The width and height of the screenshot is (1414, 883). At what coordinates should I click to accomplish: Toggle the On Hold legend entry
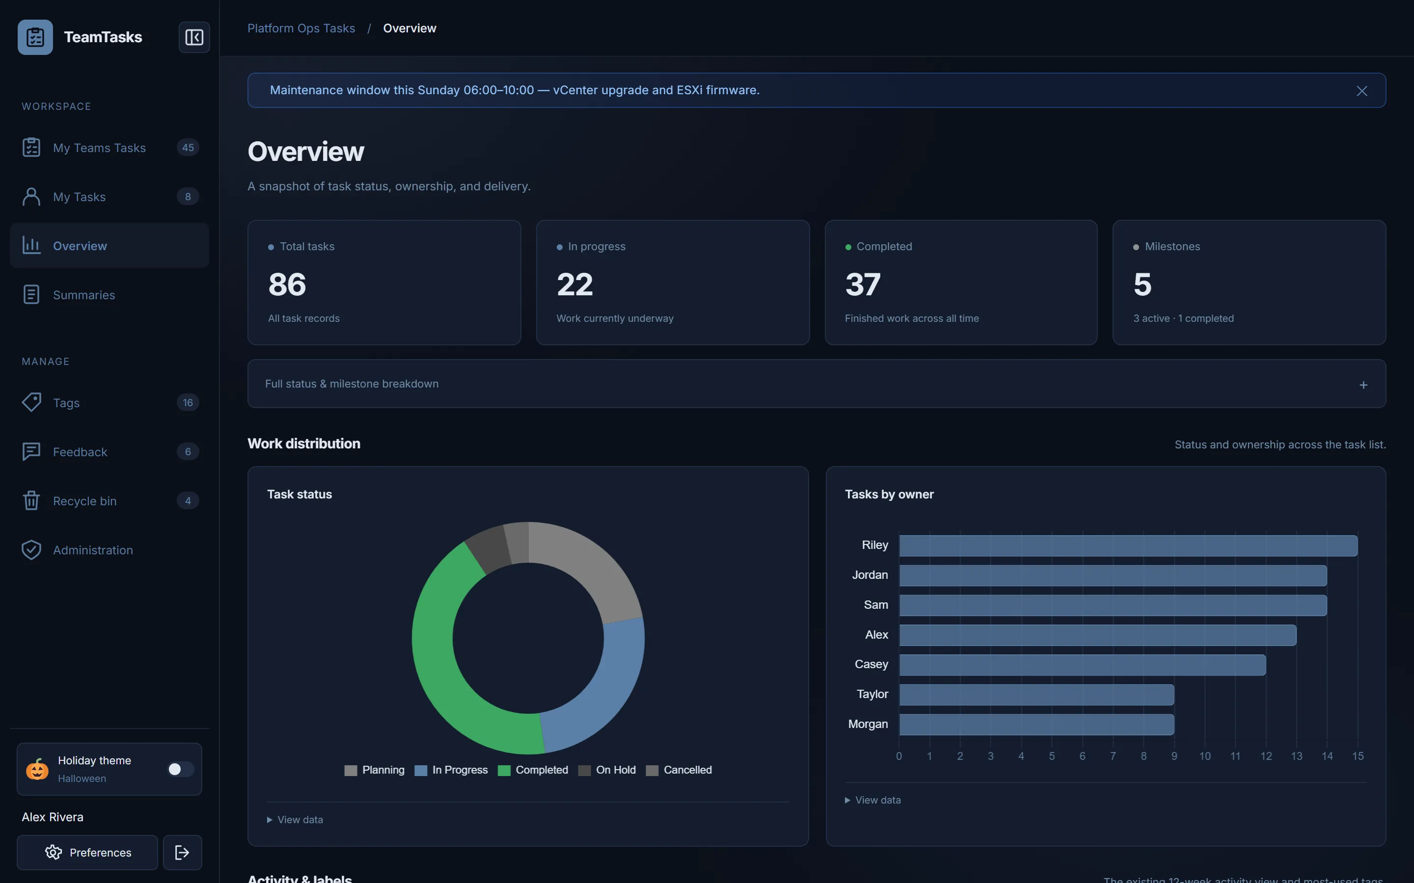coord(607,770)
